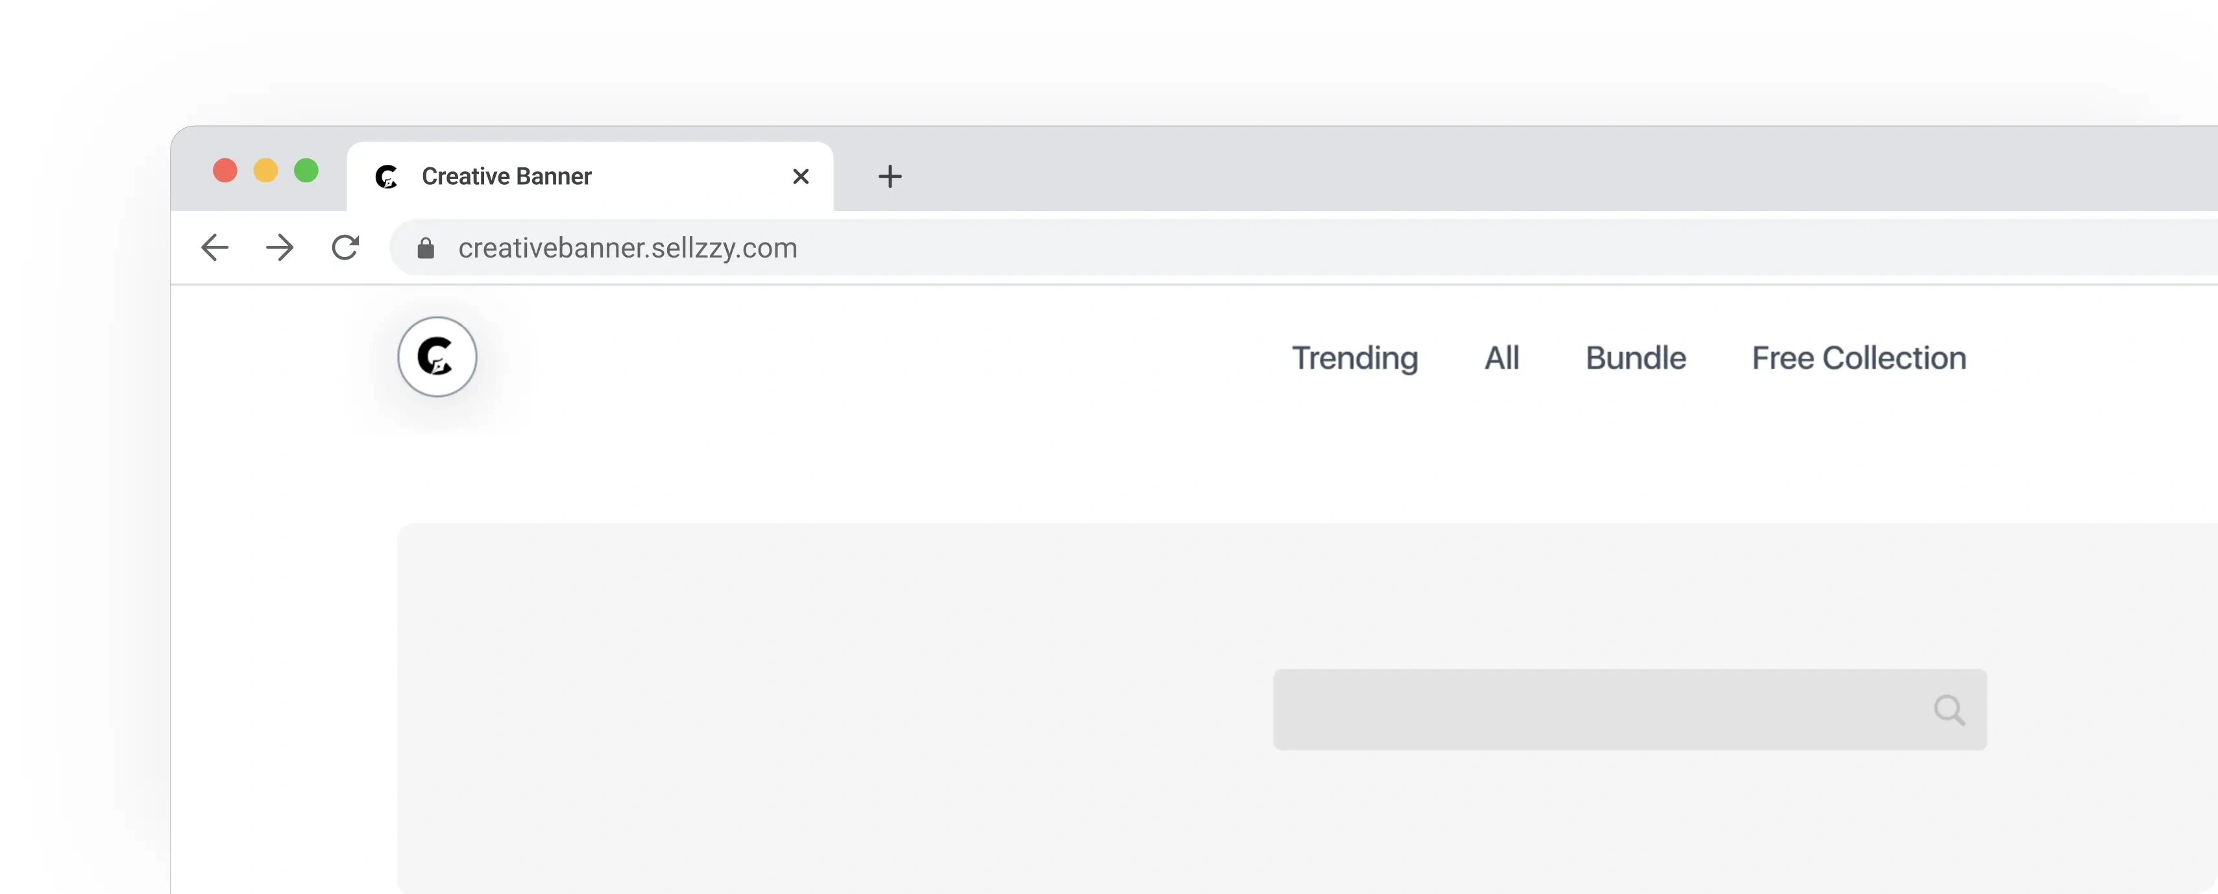Go forward using the forward arrow
Screen dimensions: 2218x894
(280, 248)
